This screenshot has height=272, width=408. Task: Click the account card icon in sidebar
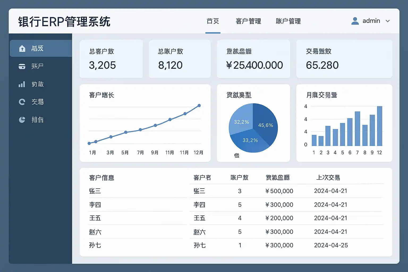pyautogui.click(x=22, y=66)
